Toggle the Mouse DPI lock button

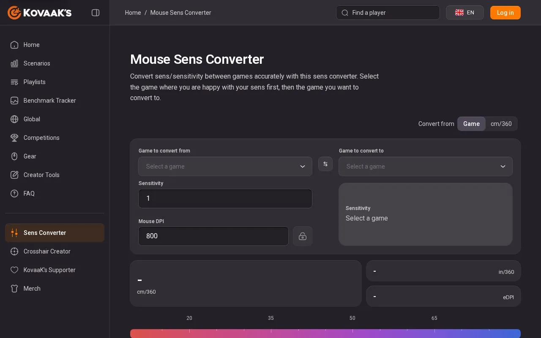pyautogui.click(x=303, y=236)
